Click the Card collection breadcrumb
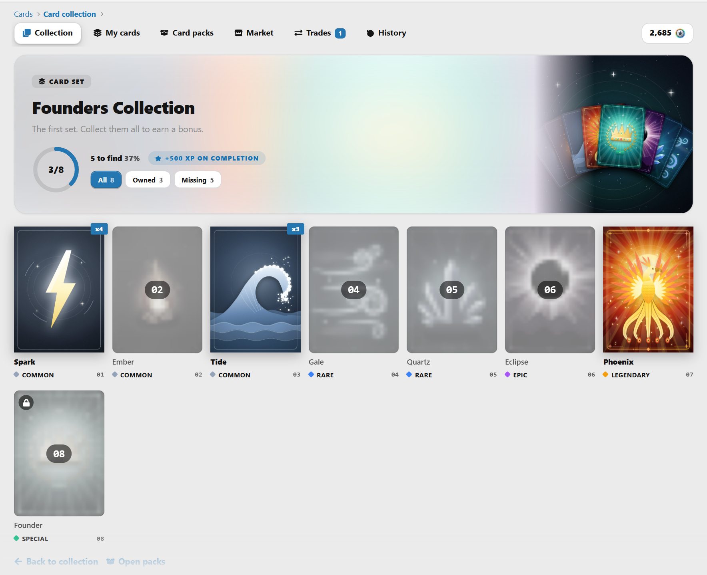This screenshot has height=575, width=707. point(70,14)
